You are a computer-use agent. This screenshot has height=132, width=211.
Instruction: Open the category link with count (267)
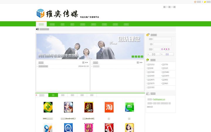pos(151,79)
